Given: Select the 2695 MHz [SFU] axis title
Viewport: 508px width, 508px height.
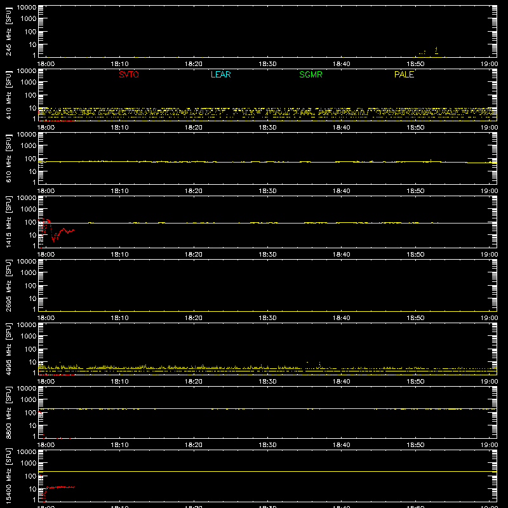Looking at the screenshot, I should coord(8,285).
